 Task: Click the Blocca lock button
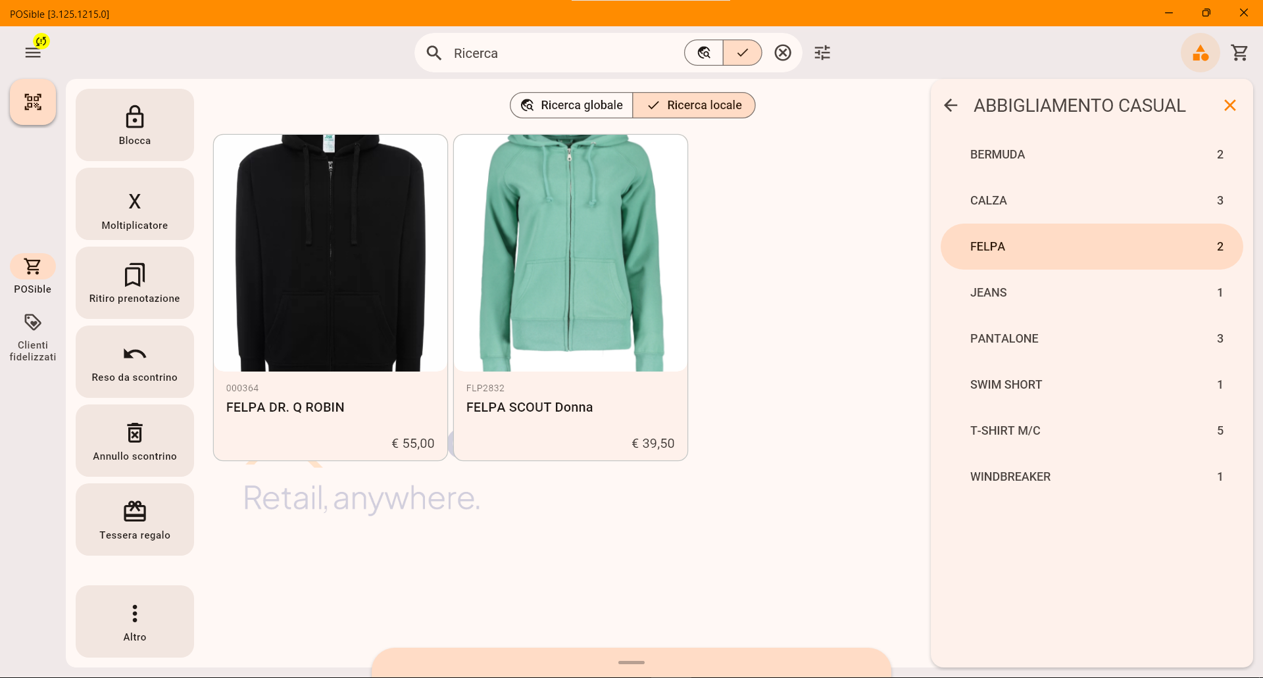click(x=135, y=125)
